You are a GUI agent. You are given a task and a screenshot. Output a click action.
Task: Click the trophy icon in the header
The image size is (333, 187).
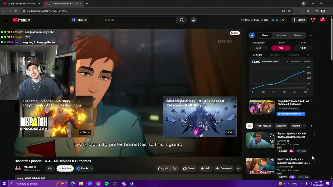point(283,20)
